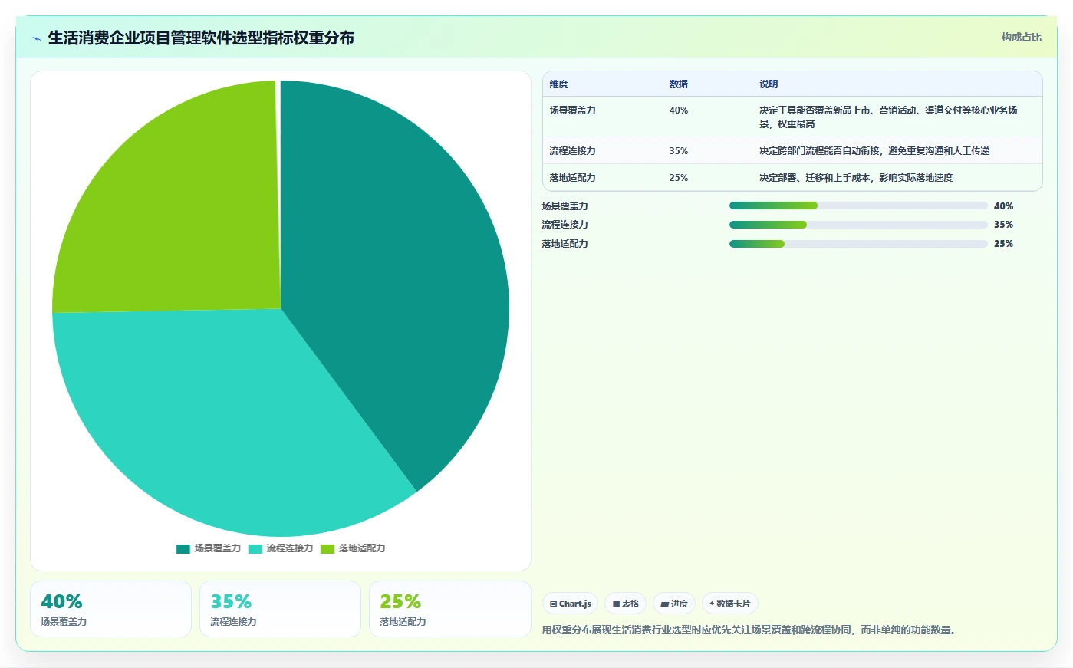
Task: Click the 进度 tag chip
Action: click(674, 604)
